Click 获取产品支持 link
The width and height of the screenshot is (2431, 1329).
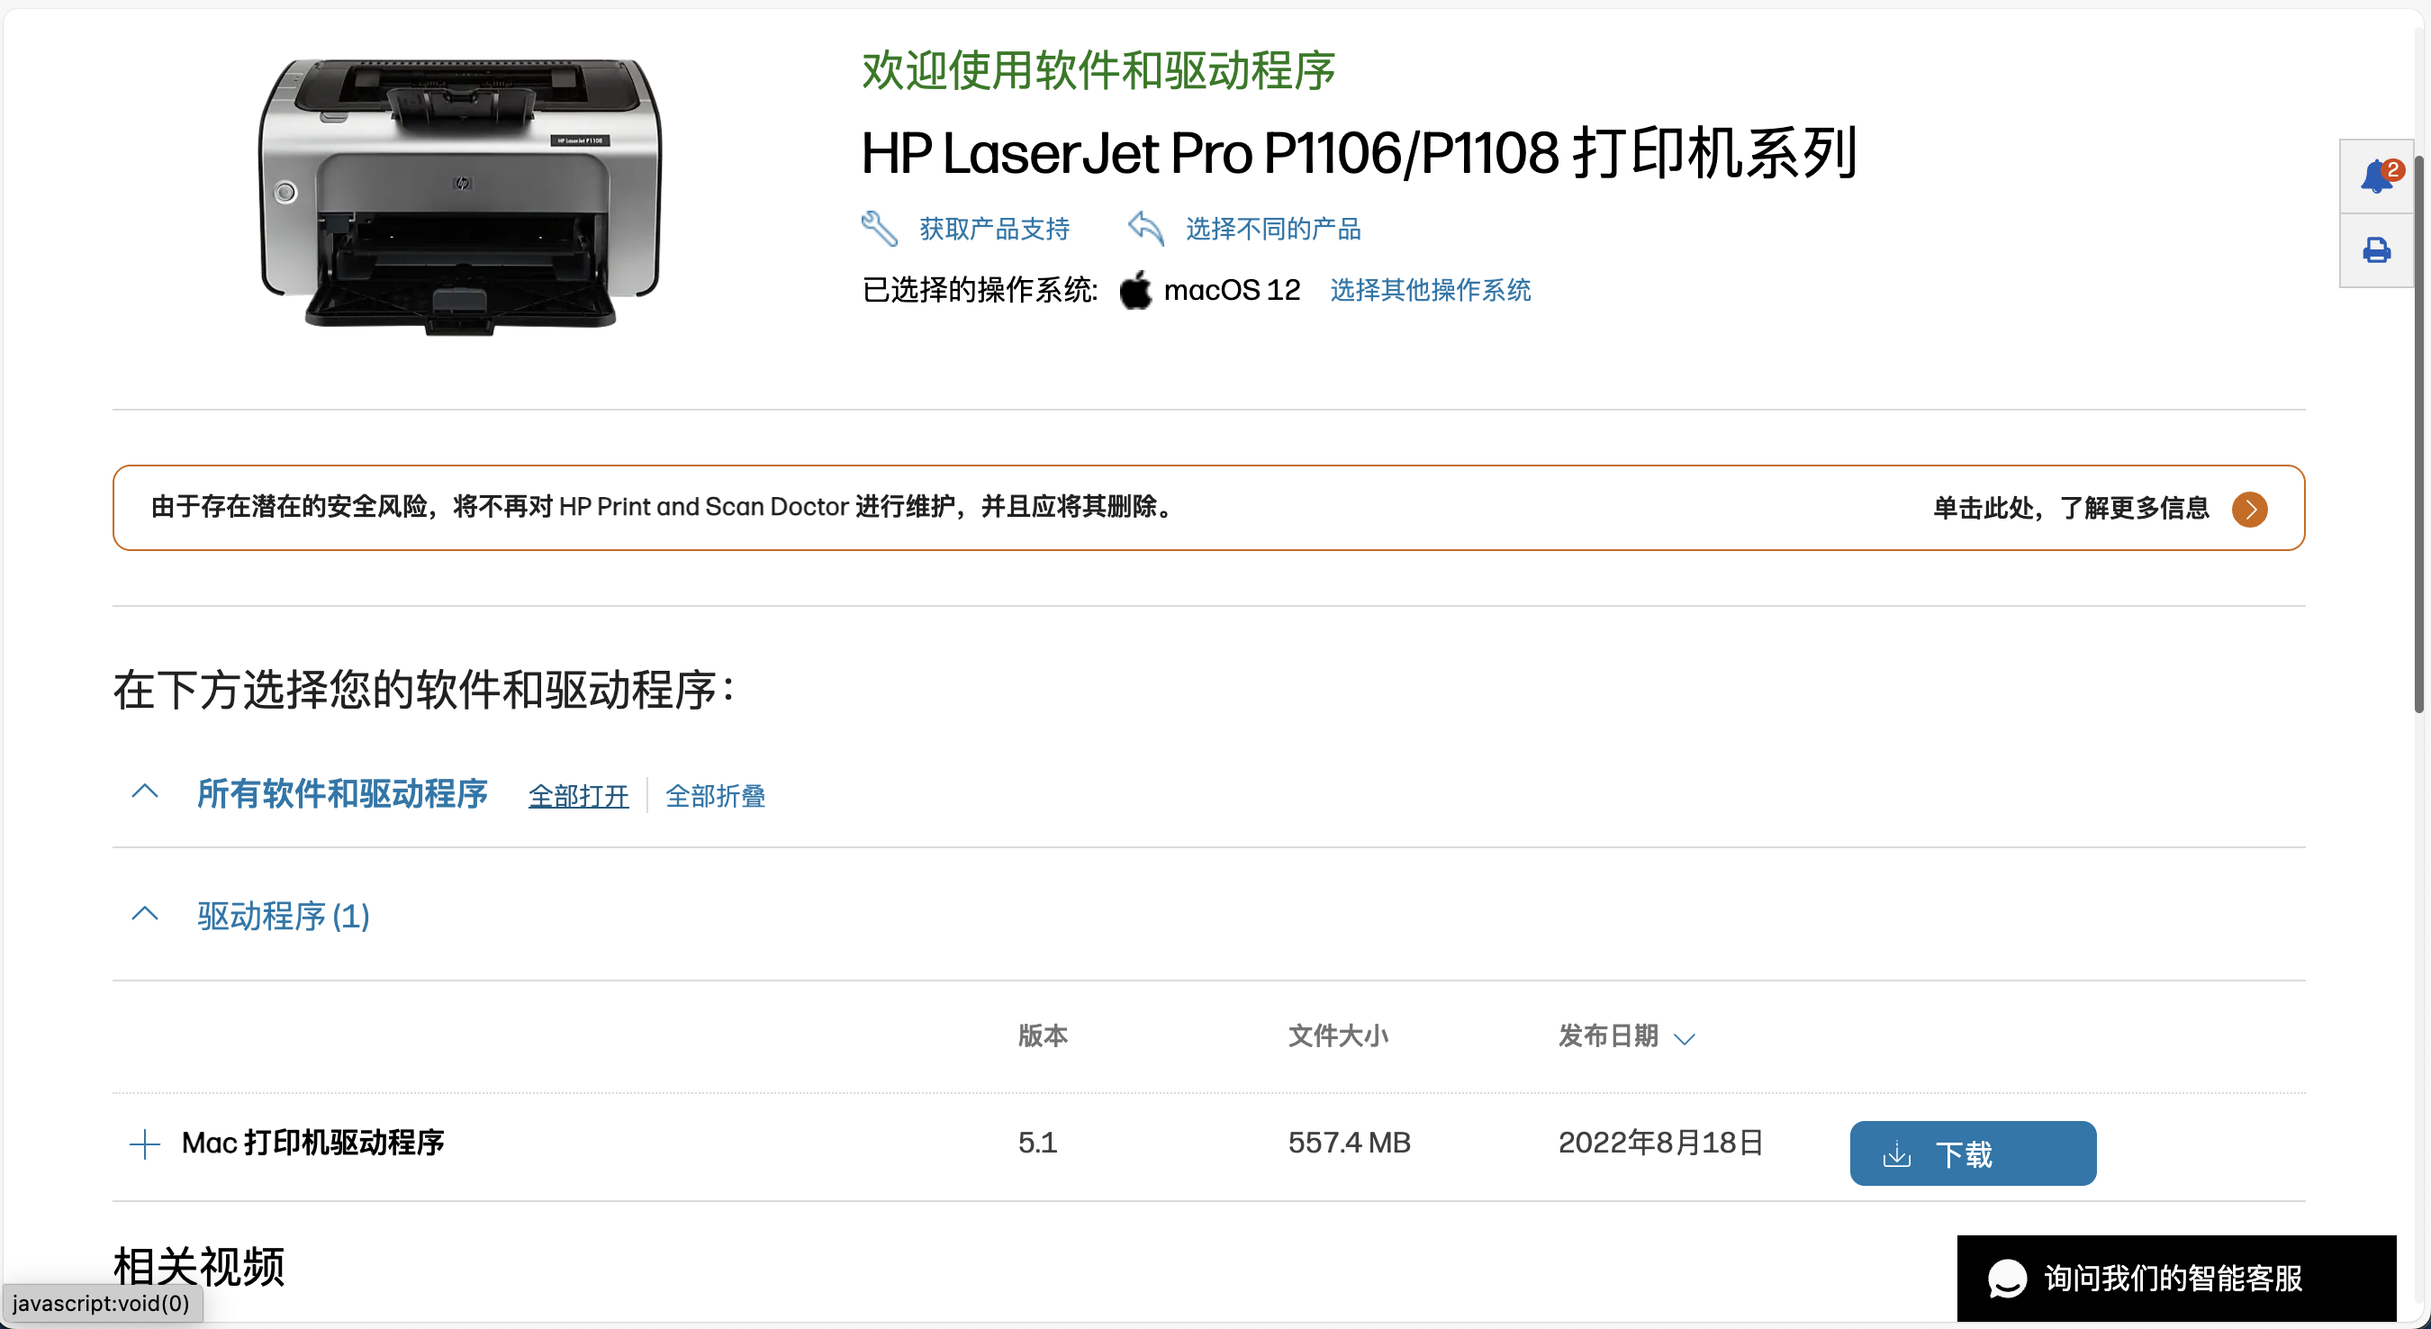[x=994, y=229]
